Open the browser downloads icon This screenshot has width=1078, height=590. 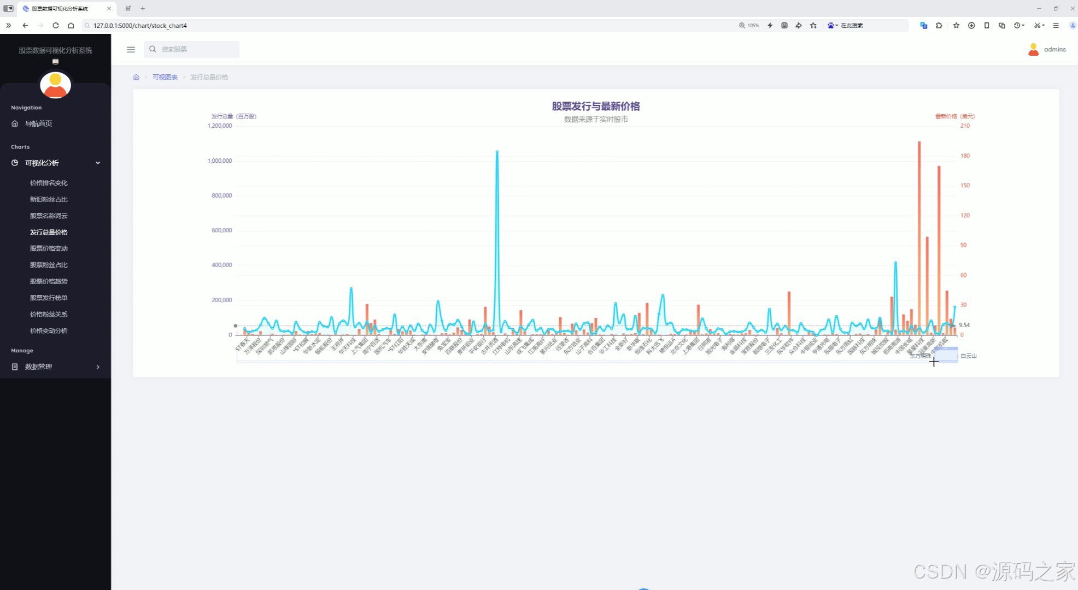click(971, 25)
